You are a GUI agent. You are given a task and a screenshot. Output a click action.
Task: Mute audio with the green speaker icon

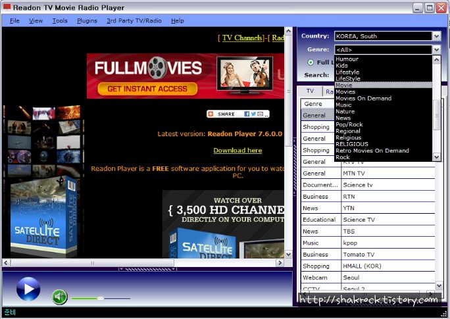[x=60, y=297]
